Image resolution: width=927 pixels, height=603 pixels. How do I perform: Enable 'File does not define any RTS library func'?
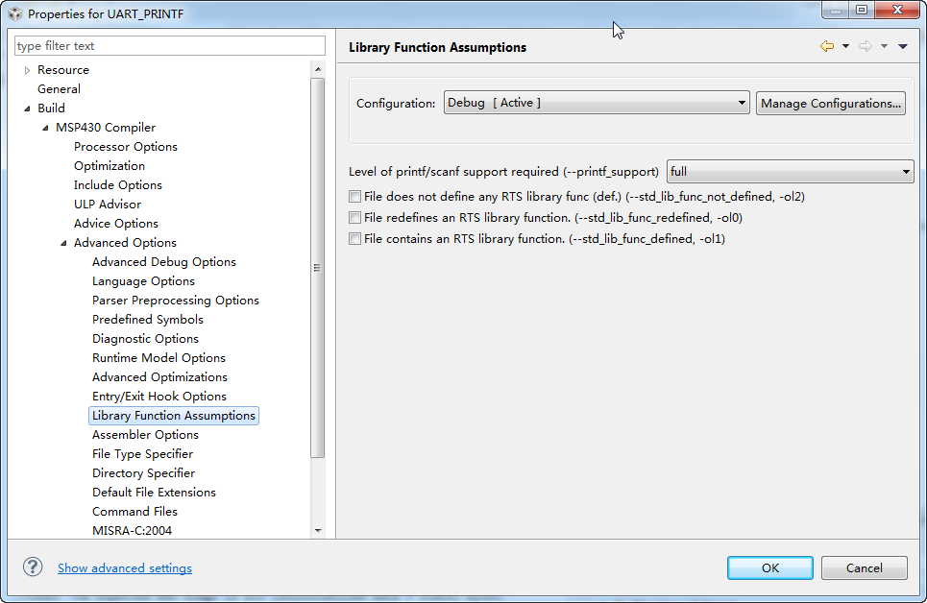click(x=355, y=197)
